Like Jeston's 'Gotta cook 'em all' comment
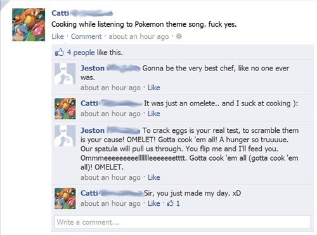The width and height of the screenshot is (317, 235). [154, 177]
